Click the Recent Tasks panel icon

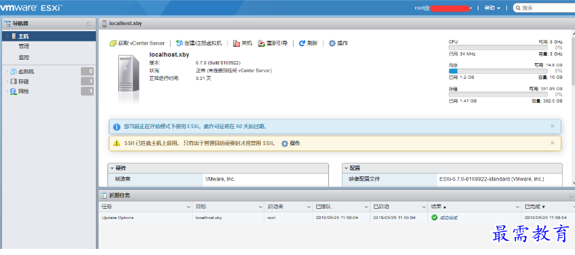105,195
